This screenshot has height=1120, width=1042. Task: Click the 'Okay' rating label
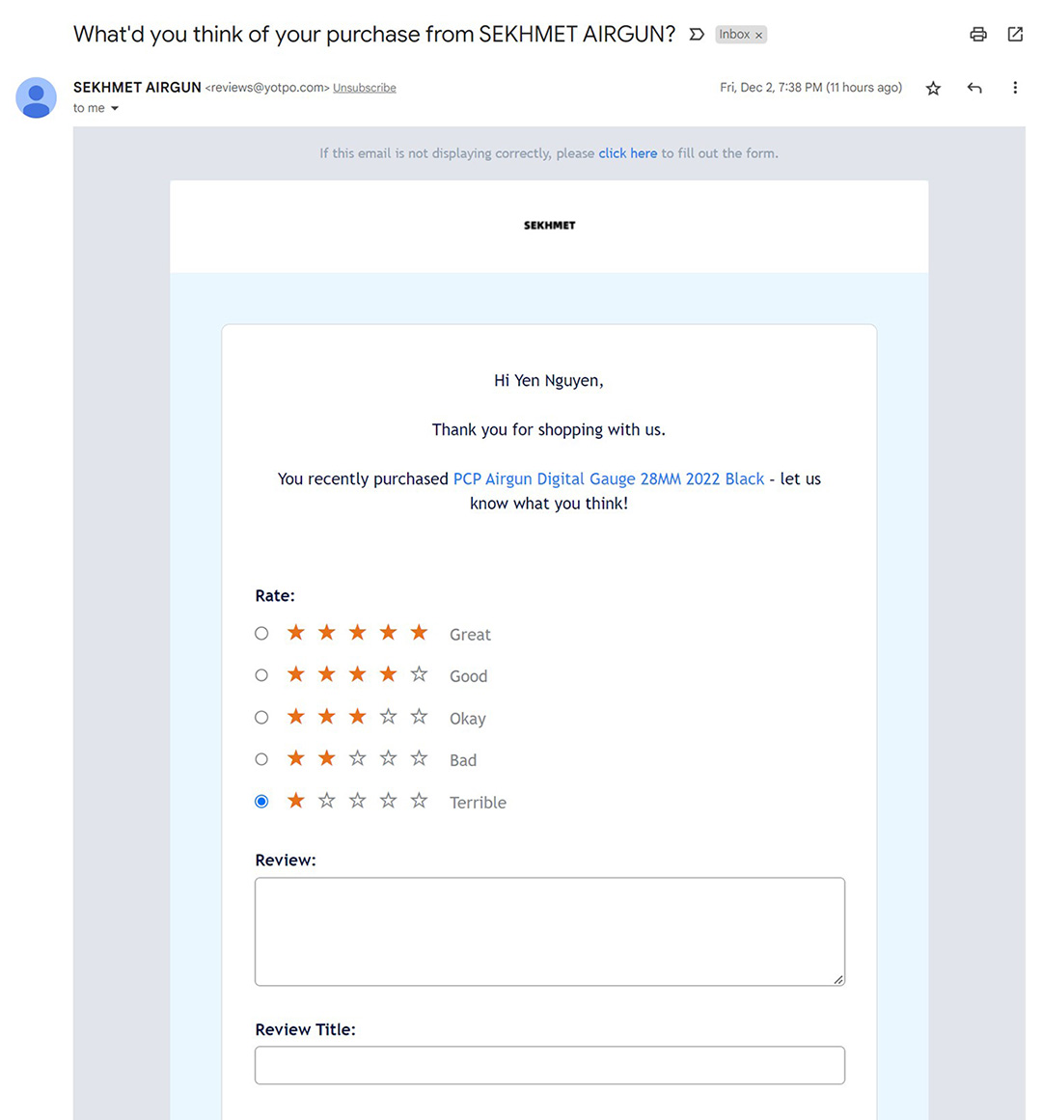tap(468, 719)
